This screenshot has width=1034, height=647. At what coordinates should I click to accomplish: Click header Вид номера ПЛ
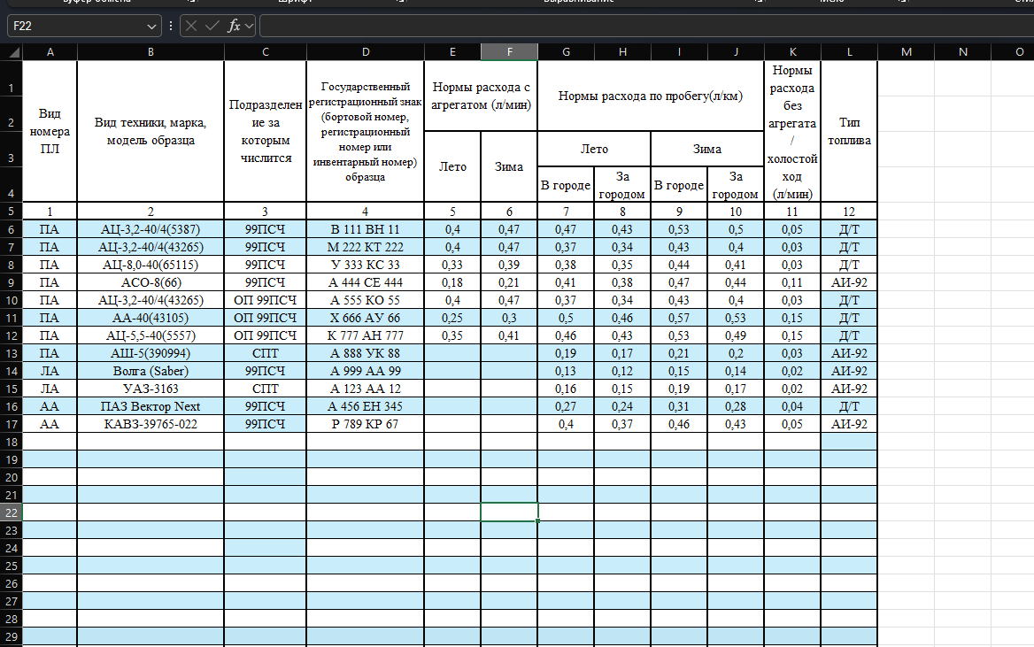tap(50, 131)
